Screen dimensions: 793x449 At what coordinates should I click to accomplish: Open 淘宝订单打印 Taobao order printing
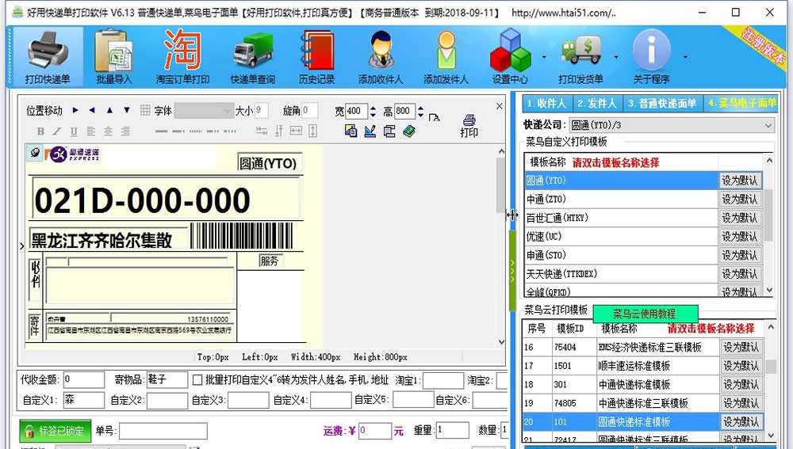click(182, 56)
